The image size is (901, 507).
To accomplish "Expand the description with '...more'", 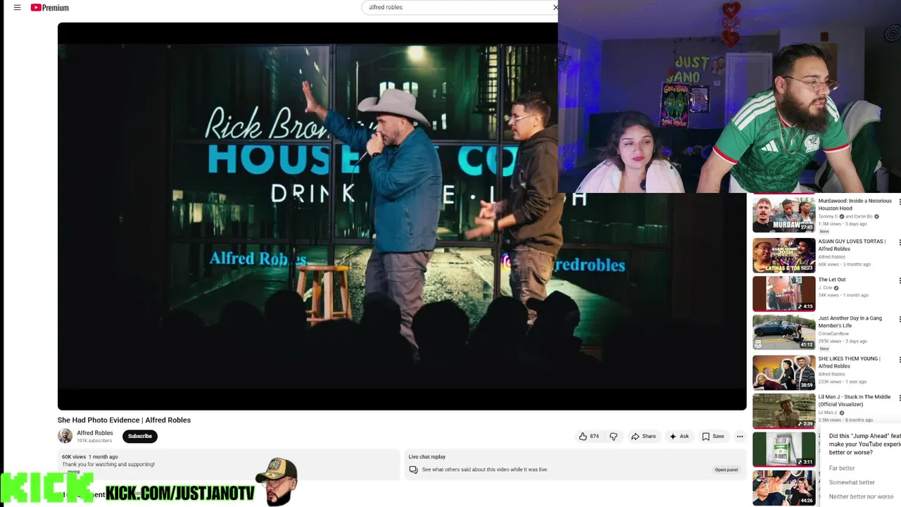I will click(73, 472).
